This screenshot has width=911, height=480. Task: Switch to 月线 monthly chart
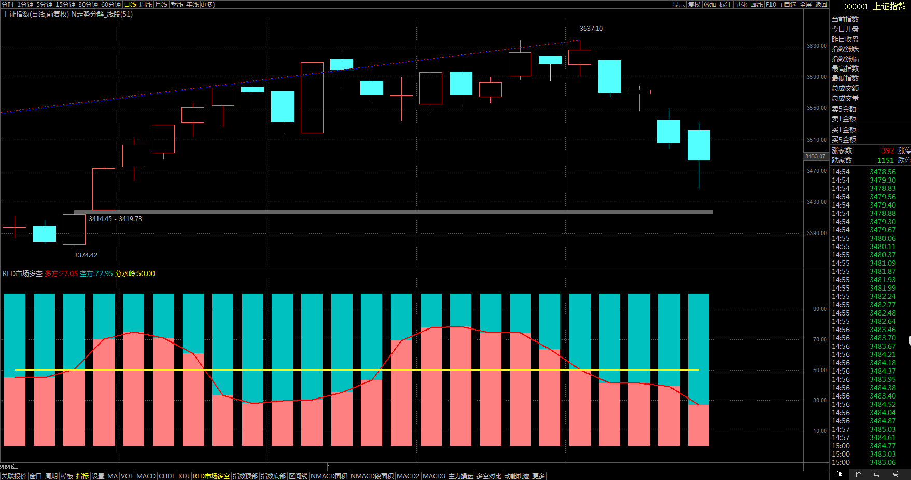click(161, 4)
